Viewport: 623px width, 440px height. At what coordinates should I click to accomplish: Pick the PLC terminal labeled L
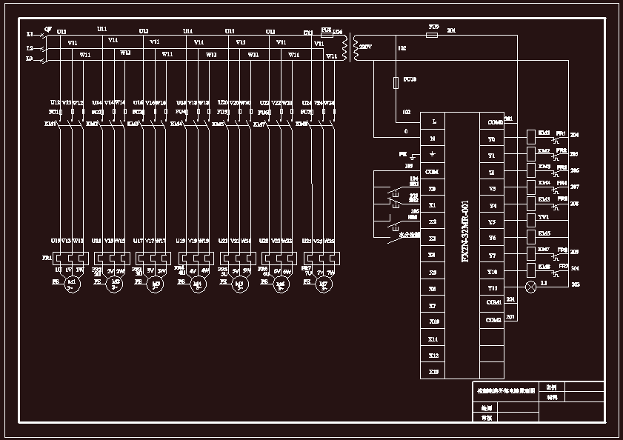(x=433, y=121)
